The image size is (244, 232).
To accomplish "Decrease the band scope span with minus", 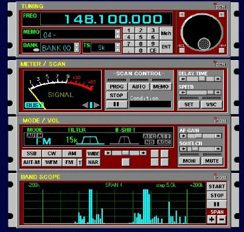I will coord(221,219).
